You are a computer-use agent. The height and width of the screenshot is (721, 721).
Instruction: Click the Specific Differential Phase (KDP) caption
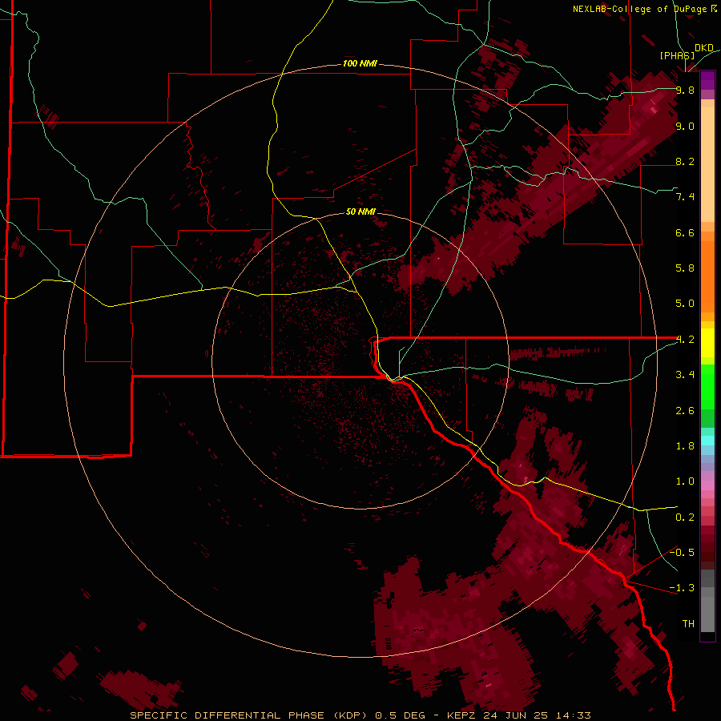click(x=248, y=715)
